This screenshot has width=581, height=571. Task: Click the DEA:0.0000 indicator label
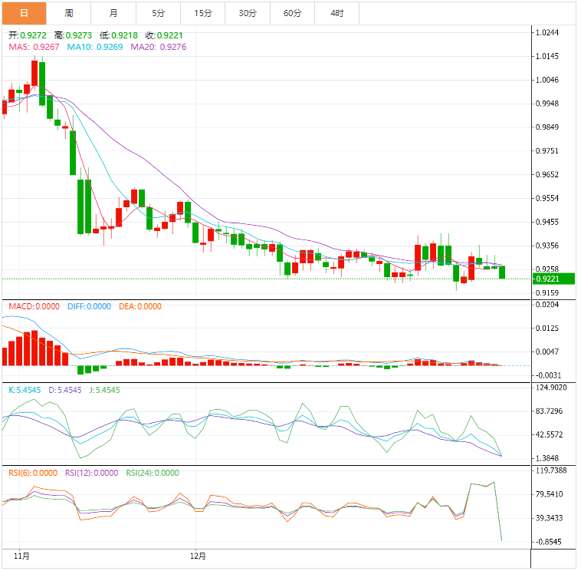click(x=140, y=307)
